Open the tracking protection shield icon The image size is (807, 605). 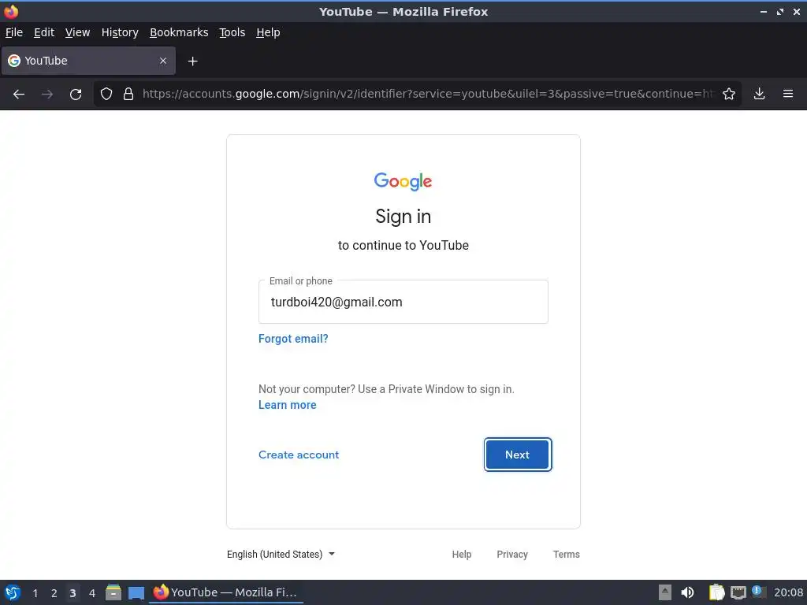point(106,94)
